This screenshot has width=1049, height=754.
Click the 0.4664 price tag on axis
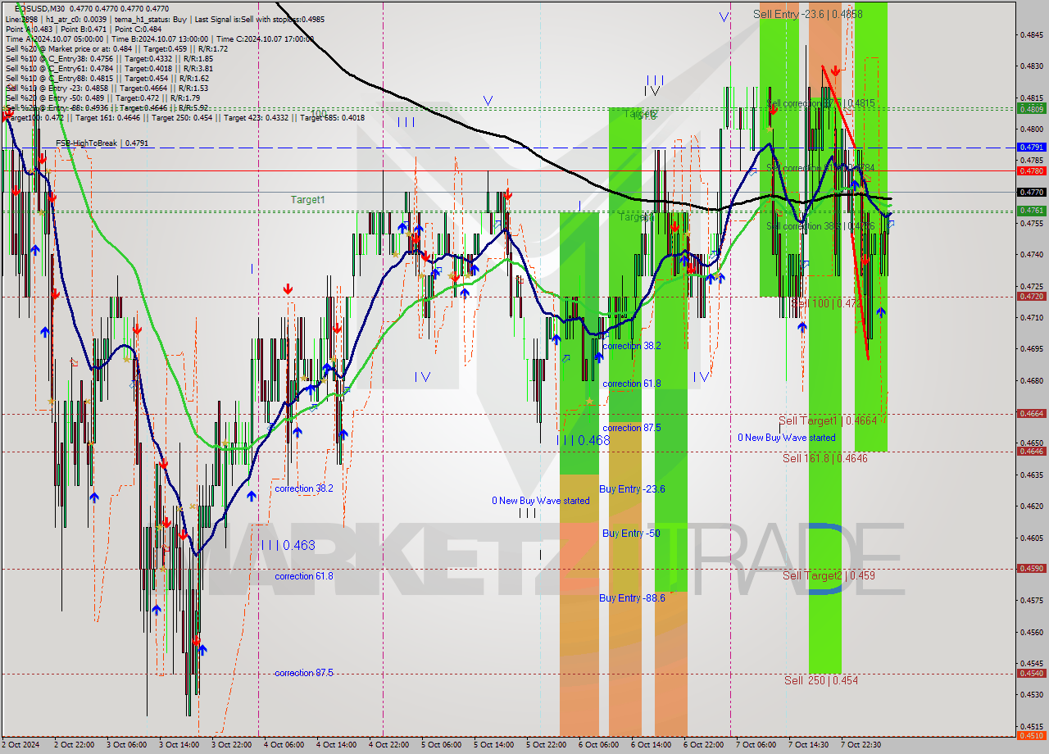click(1031, 414)
